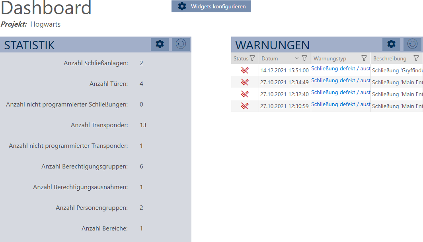Image resolution: width=423 pixels, height=242 pixels.
Task: Toggle Datum sort direction chevron
Action: tap(296, 58)
